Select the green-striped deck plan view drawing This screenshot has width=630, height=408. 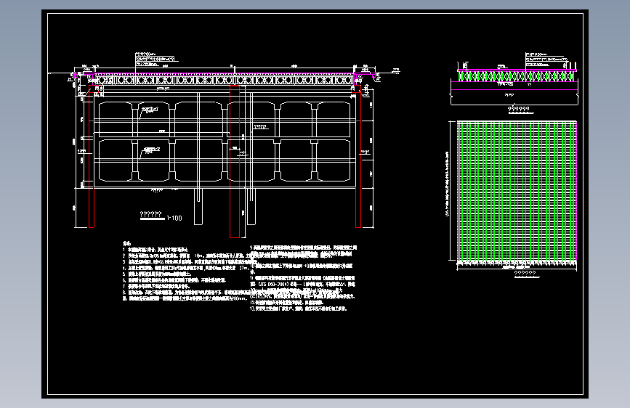click(x=517, y=191)
